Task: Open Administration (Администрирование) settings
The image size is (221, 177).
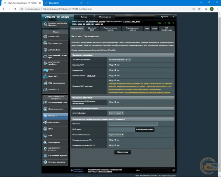Action: tap(55, 149)
